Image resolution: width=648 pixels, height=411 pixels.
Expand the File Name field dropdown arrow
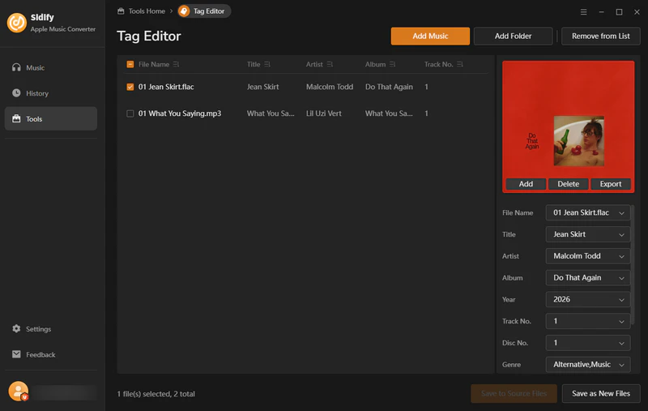click(621, 213)
